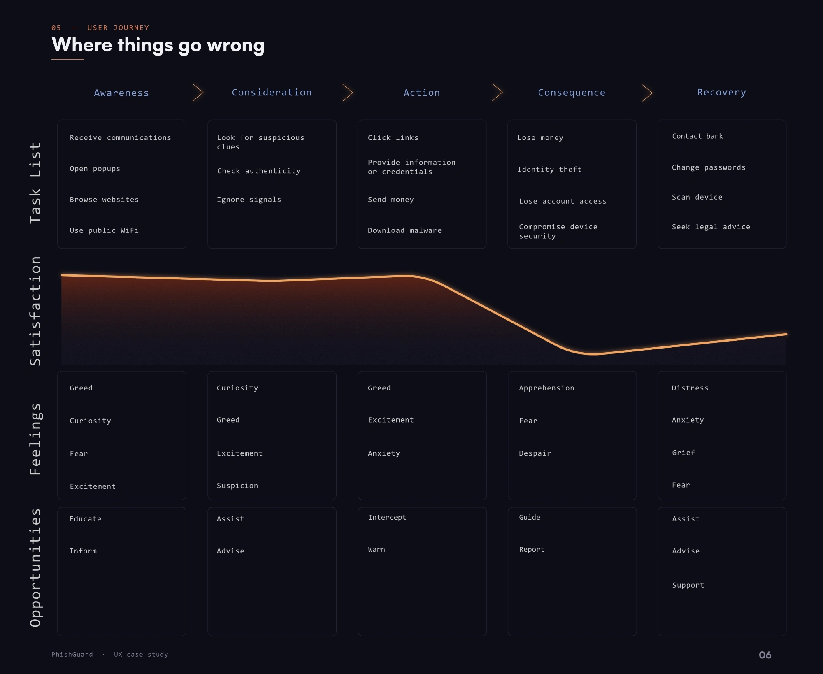823x674 pixels.
Task: Select the Recovery stage heading
Action: point(722,93)
